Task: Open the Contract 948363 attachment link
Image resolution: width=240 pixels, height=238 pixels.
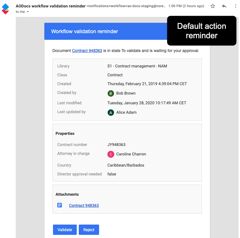Action: click(84, 205)
